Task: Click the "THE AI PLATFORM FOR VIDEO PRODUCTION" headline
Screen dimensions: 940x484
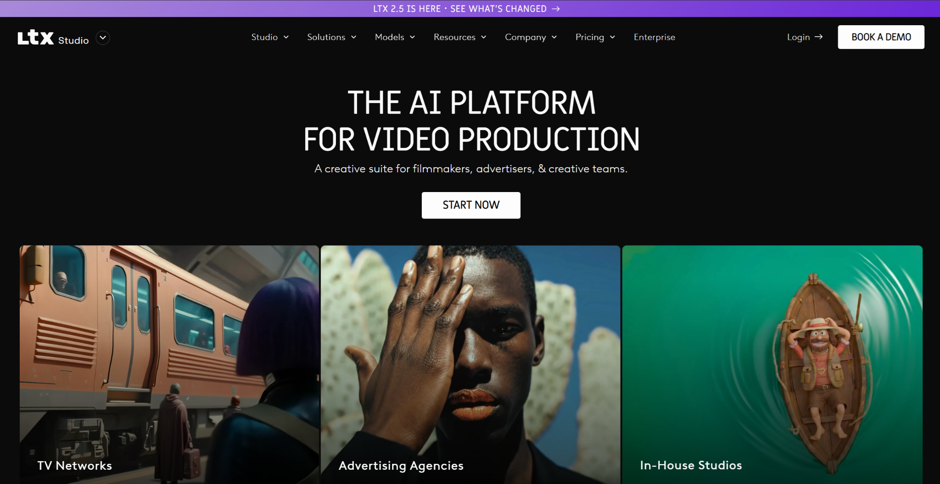Action: tap(471, 121)
